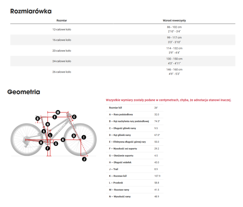Click the F bottom bracket height marker

[x=48, y=148]
